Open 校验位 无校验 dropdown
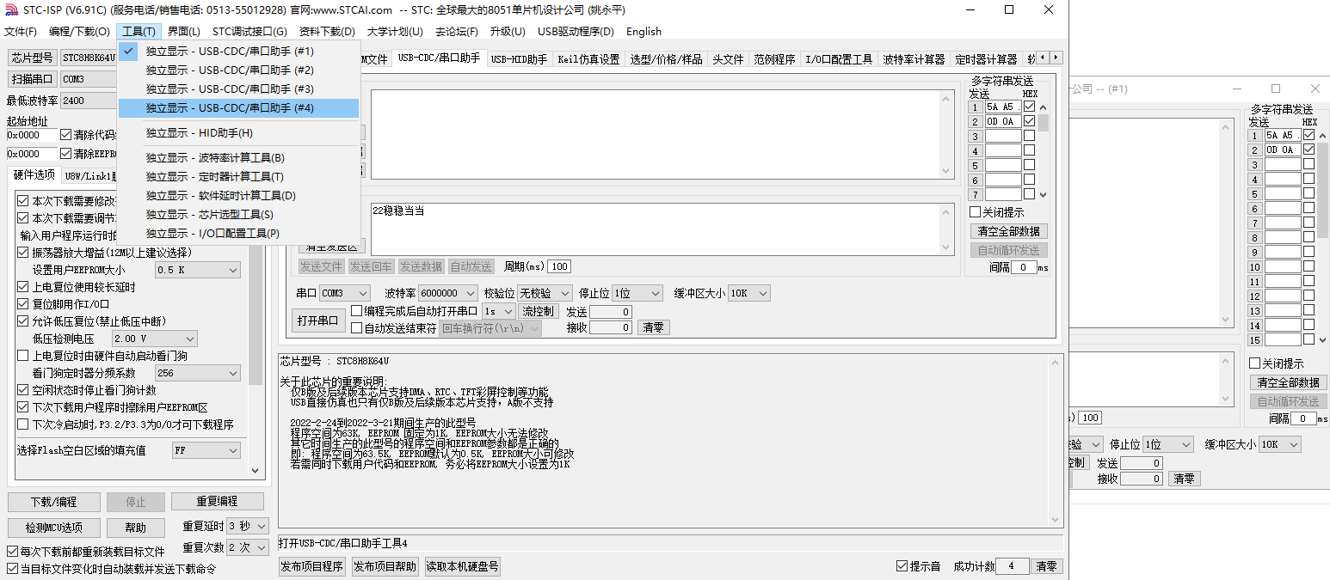This screenshot has height=580, width=1330. [x=545, y=293]
